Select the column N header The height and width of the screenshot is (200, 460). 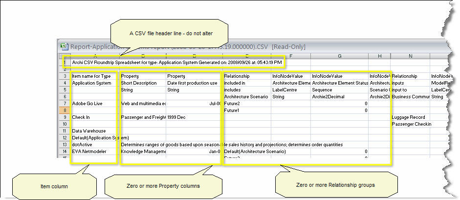[x=410, y=56]
